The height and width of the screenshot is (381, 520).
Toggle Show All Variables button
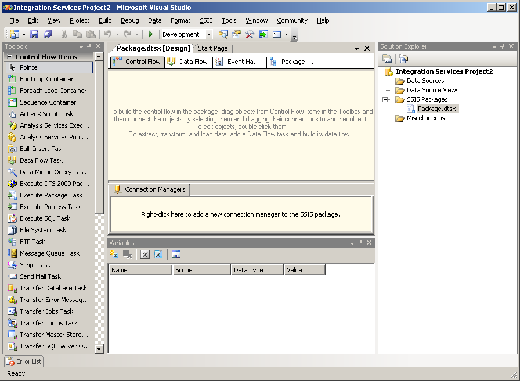(x=158, y=254)
